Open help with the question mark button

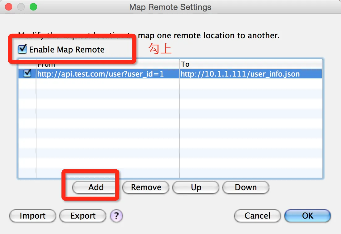pyautogui.click(x=116, y=216)
